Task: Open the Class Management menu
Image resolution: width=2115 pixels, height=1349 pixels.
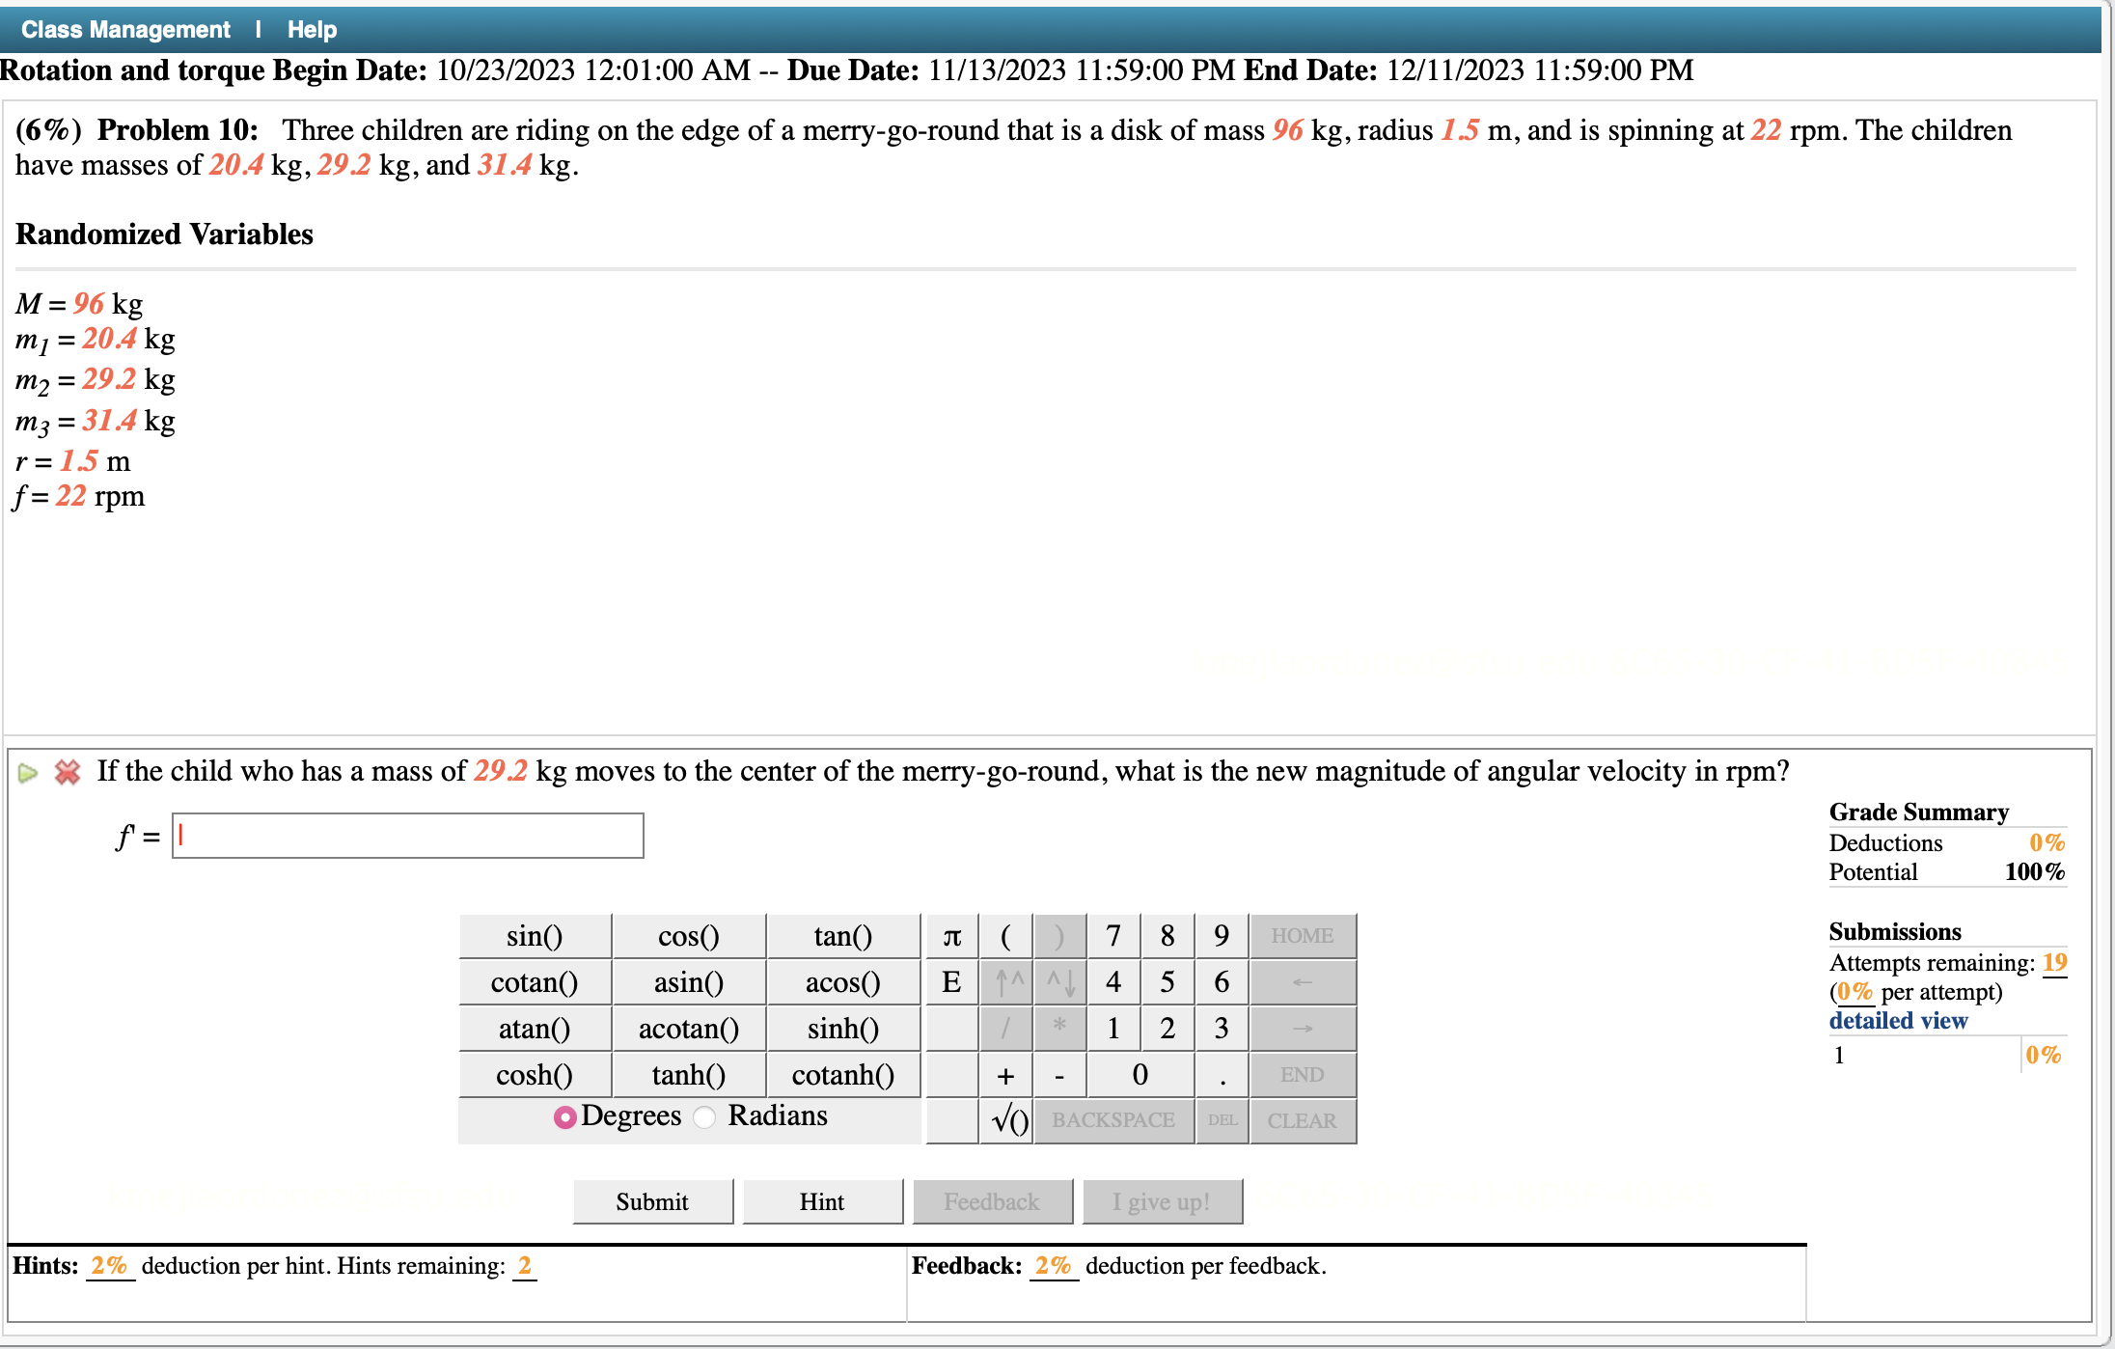Action: [124, 28]
